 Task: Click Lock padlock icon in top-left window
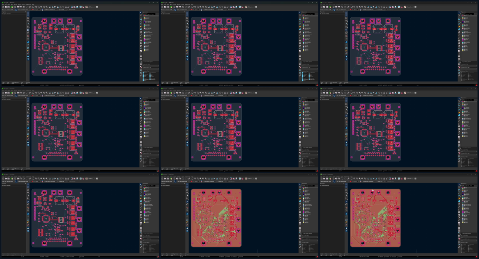[x=66, y=7]
